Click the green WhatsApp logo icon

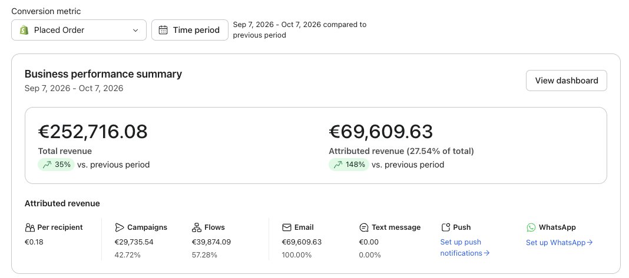tap(531, 227)
